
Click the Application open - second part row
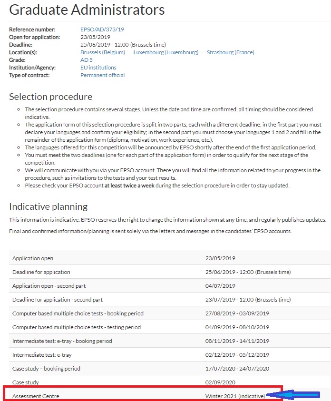(49, 286)
